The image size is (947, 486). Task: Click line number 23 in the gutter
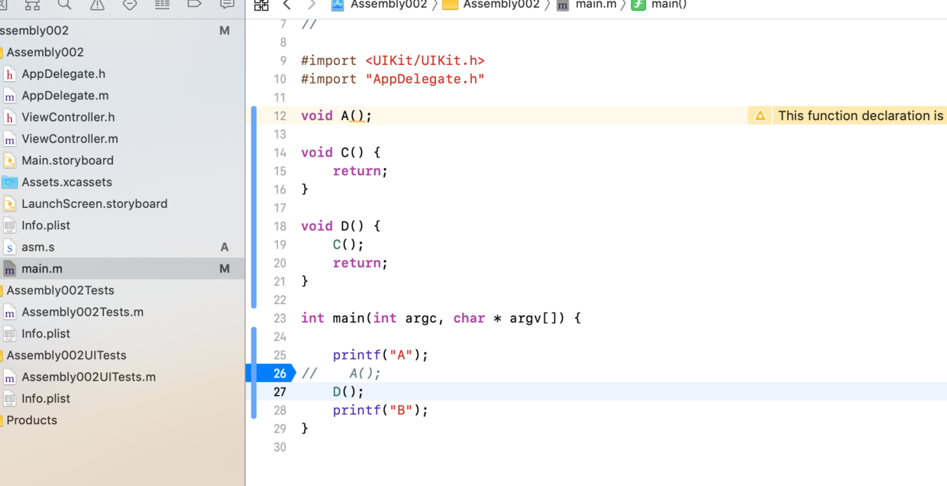point(280,318)
